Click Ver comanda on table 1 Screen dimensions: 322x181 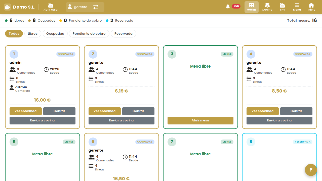click(26, 111)
